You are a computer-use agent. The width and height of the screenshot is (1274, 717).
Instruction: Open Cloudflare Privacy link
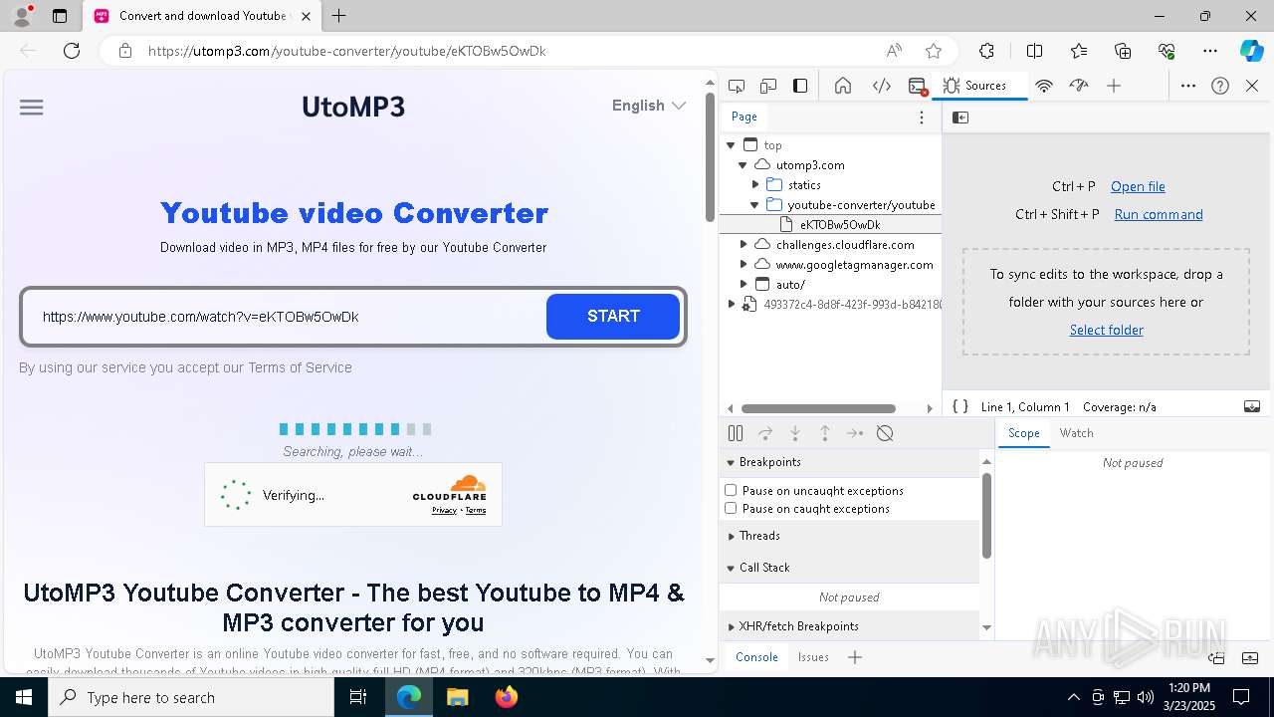[x=444, y=510]
